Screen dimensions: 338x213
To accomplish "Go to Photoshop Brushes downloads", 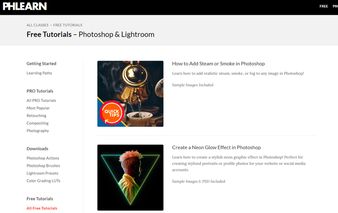I will (x=43, y=166).
